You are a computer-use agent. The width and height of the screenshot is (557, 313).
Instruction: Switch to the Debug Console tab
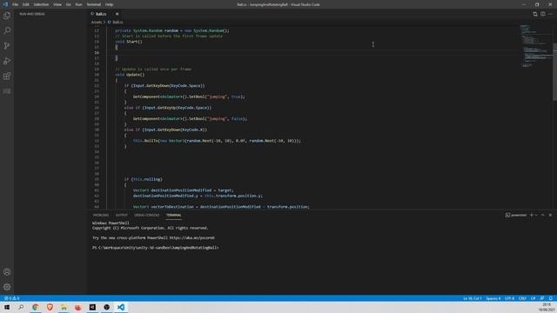coord(147,215)
